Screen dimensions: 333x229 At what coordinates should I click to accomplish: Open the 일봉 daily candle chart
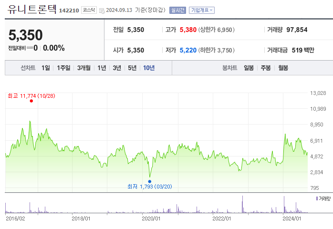click(x=249, y=68)
